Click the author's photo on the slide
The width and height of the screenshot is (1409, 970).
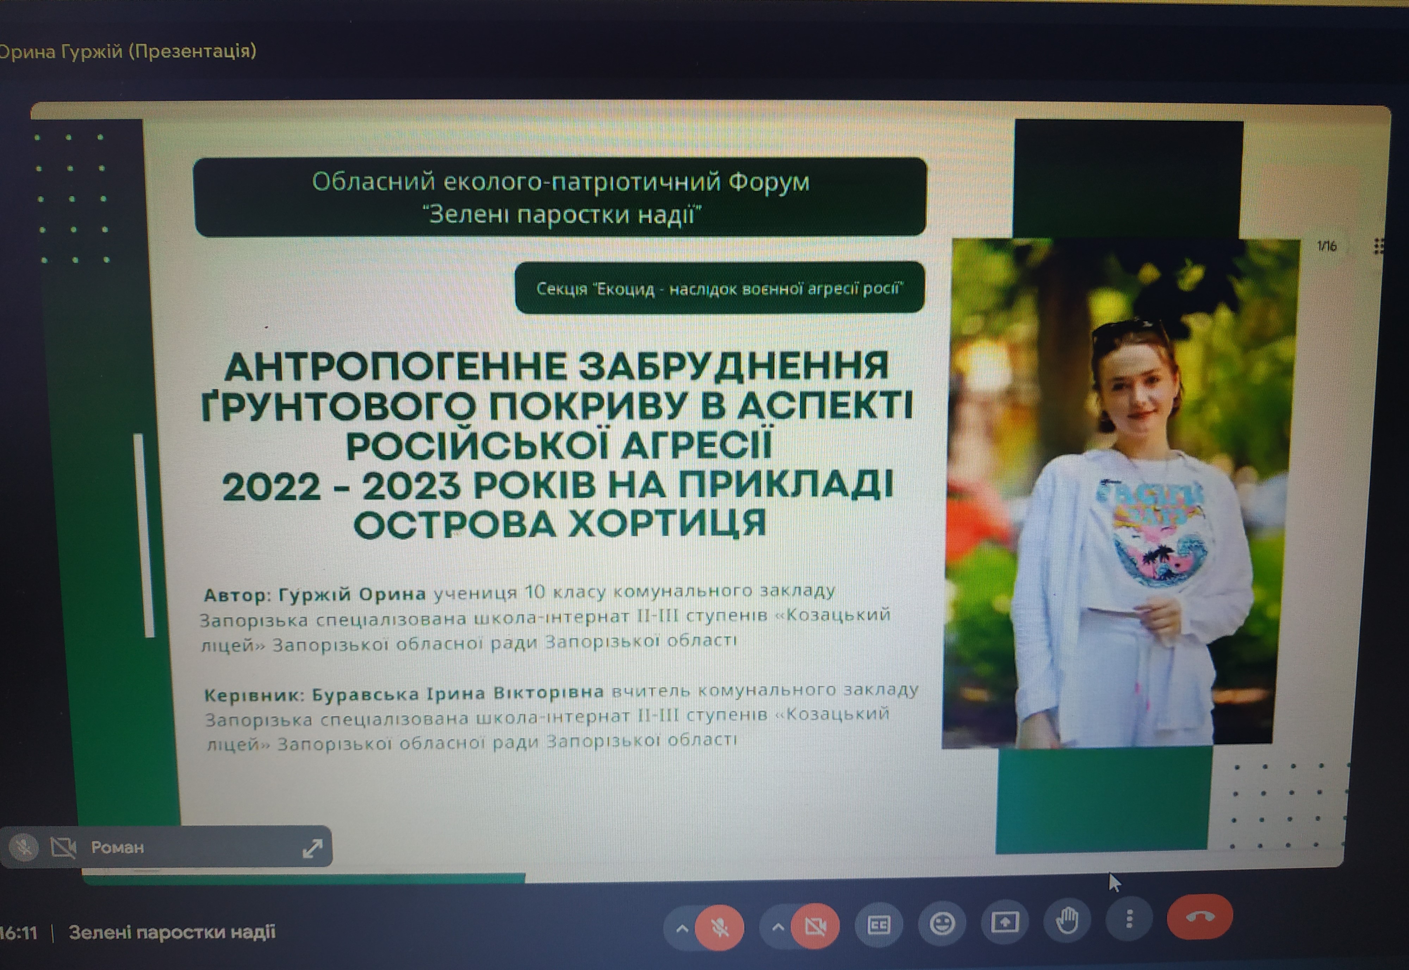pyautogui.click(x=1121, y=492)
